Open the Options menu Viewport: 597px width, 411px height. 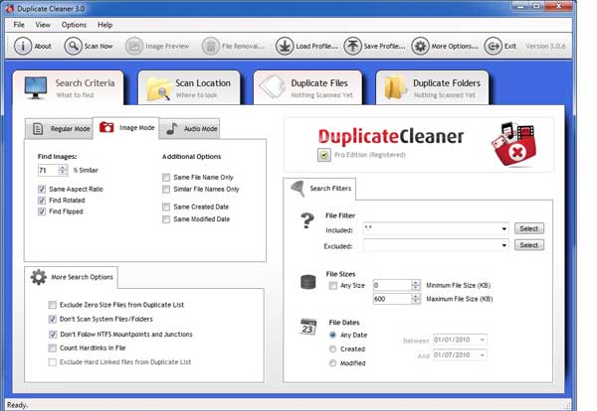(x=74, y=25)
